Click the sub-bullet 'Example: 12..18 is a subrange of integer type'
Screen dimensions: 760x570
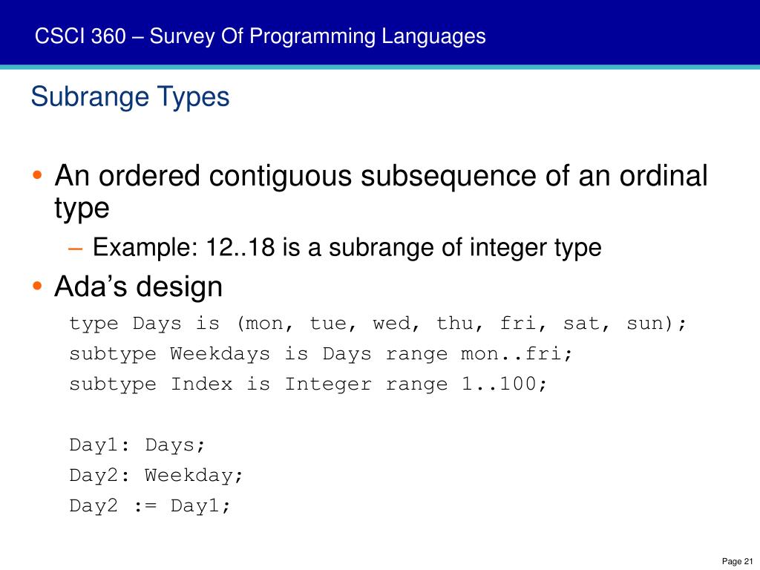(347, 247)
